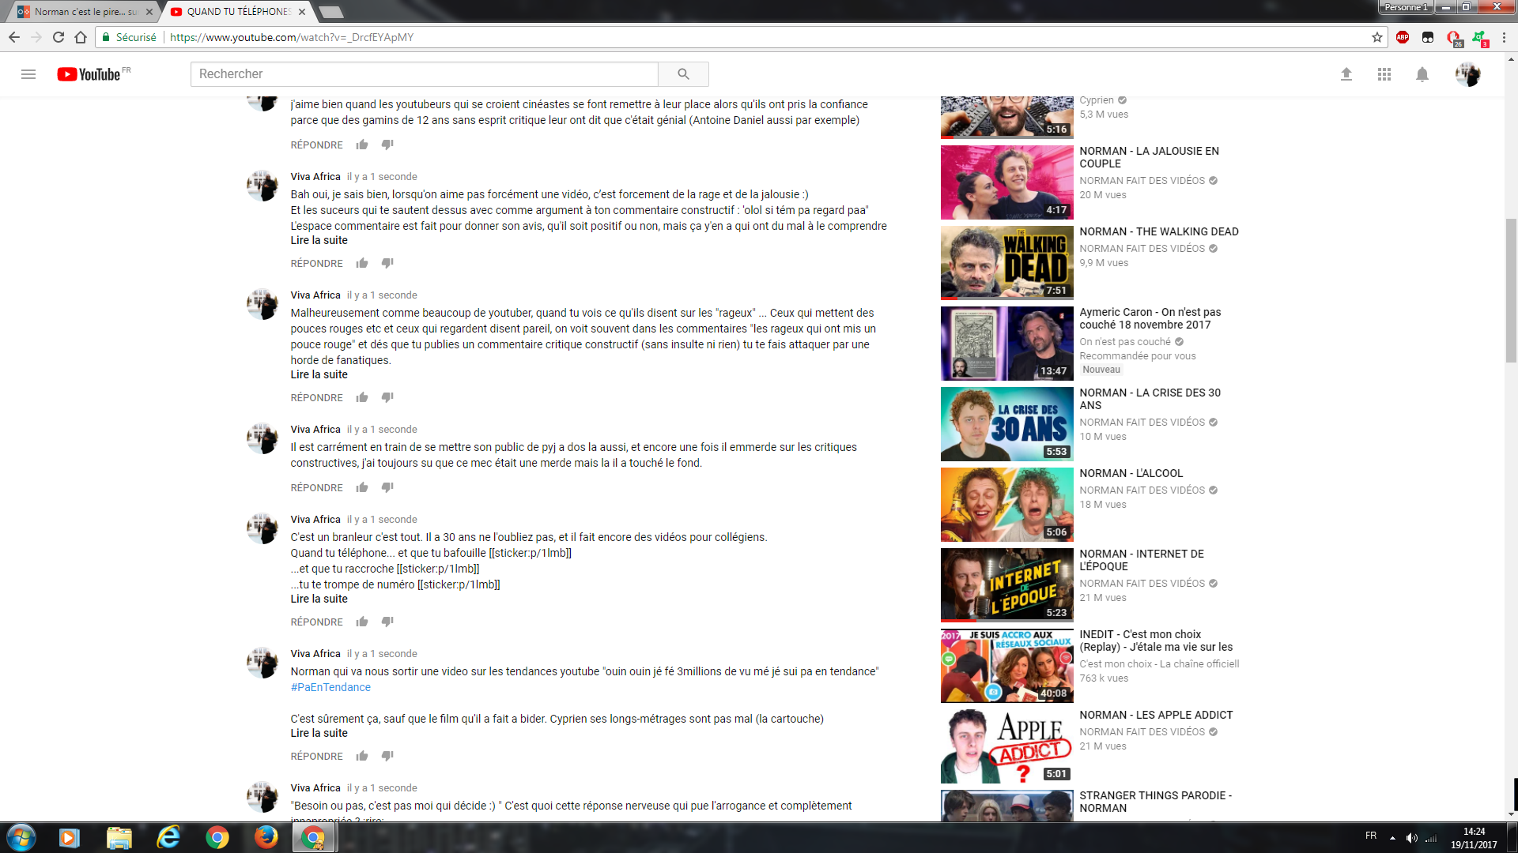Expand 'Lire la suite' under 'Malheureusement' comment
The width and height of the screenshot is (1518, 853).
319,374
